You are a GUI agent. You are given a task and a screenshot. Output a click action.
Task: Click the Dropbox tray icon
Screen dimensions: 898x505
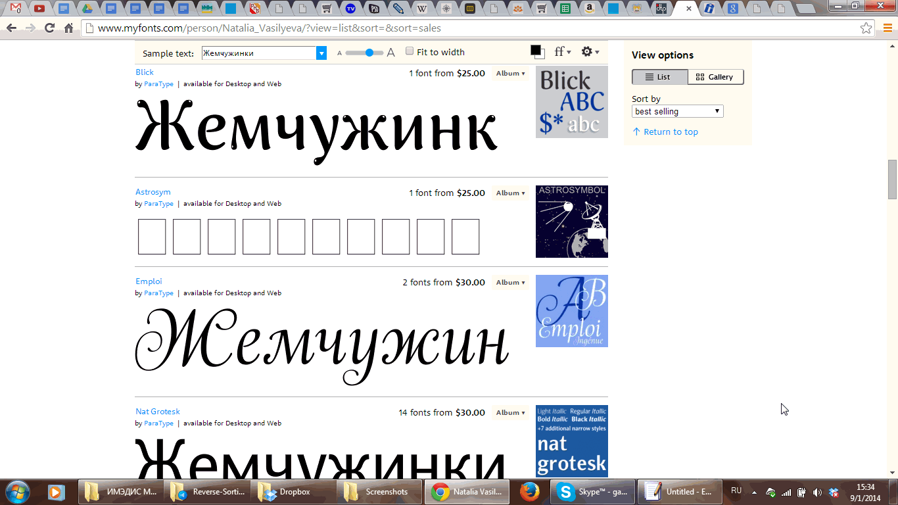tap(834, 492)
